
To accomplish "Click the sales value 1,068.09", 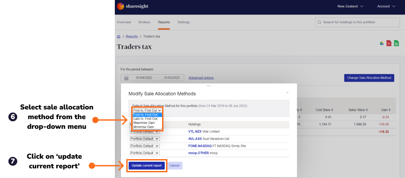I will (360, 124).
